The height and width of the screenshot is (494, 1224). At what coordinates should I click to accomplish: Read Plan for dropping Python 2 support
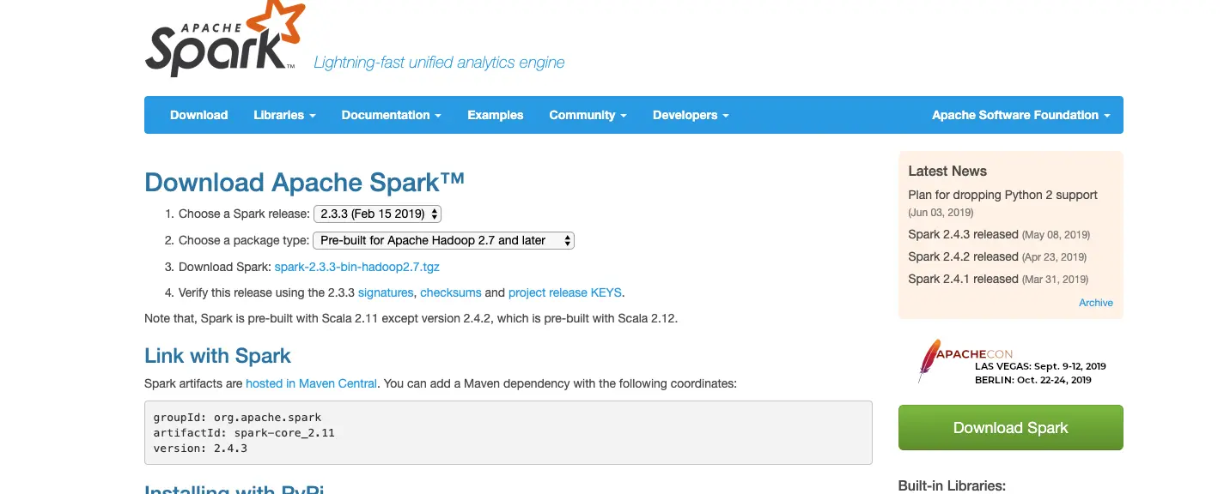1002,195
